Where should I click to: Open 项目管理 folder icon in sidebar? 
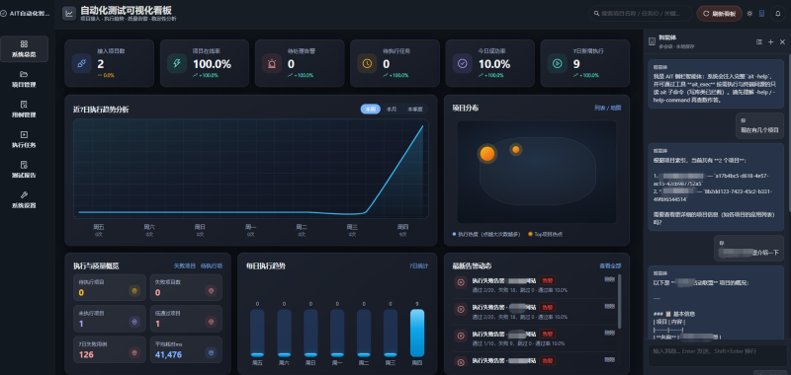pyautogui.click(x=24, y=74)
